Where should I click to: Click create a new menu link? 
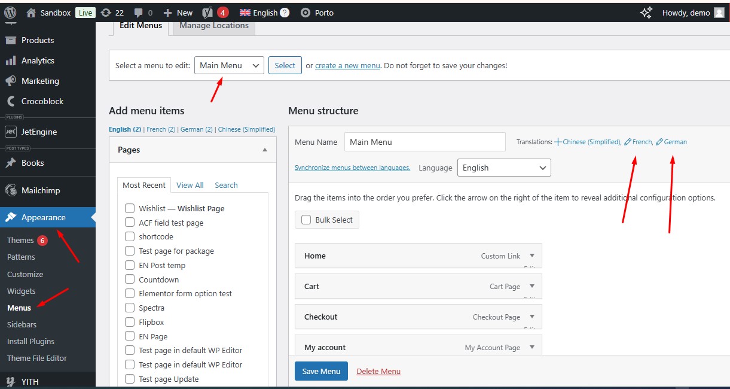347,65
